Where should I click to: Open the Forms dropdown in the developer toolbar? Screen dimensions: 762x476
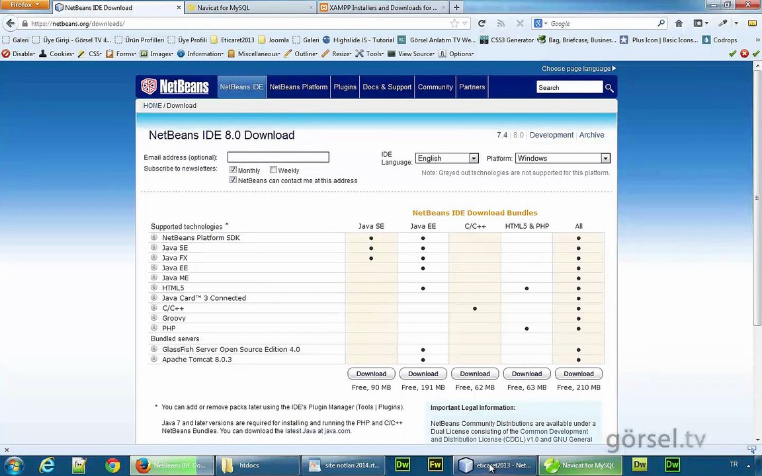pos(122,54)
